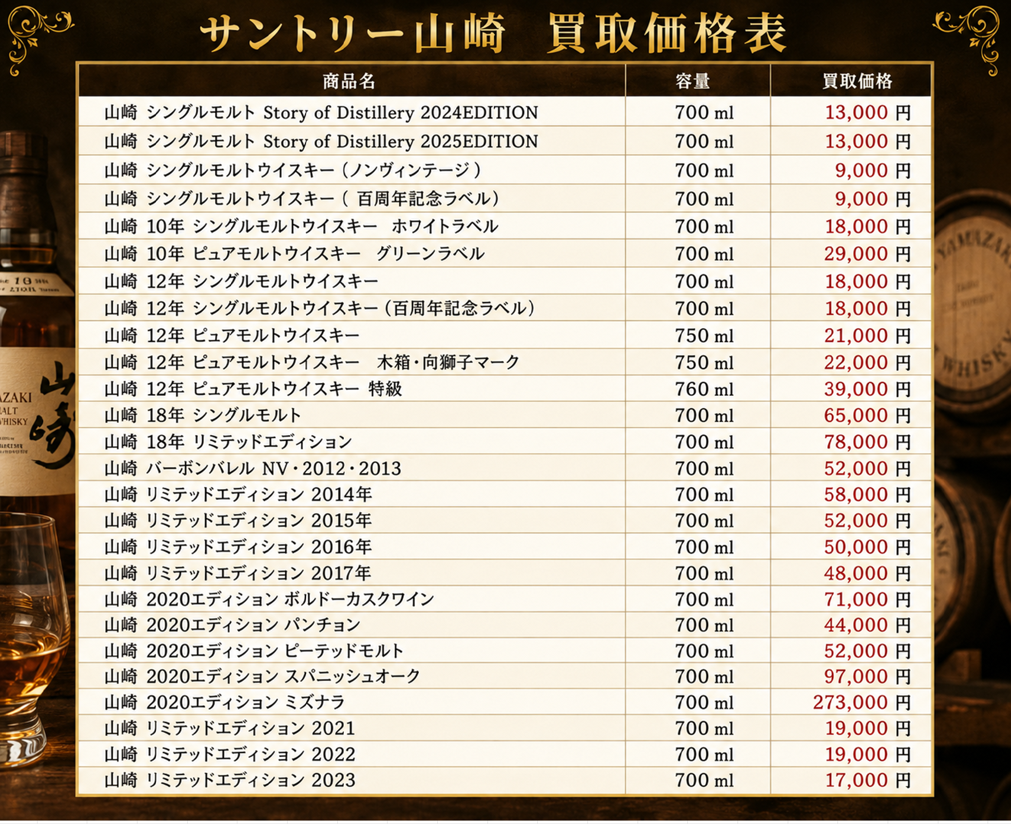Screen dimensions: 1011x824
Task: Click the price '48,000 円'
Action: tap(868, 573)
